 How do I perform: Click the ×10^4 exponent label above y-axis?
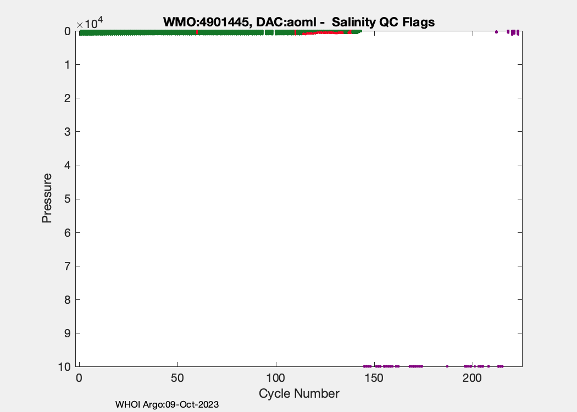tap(89, 24)
